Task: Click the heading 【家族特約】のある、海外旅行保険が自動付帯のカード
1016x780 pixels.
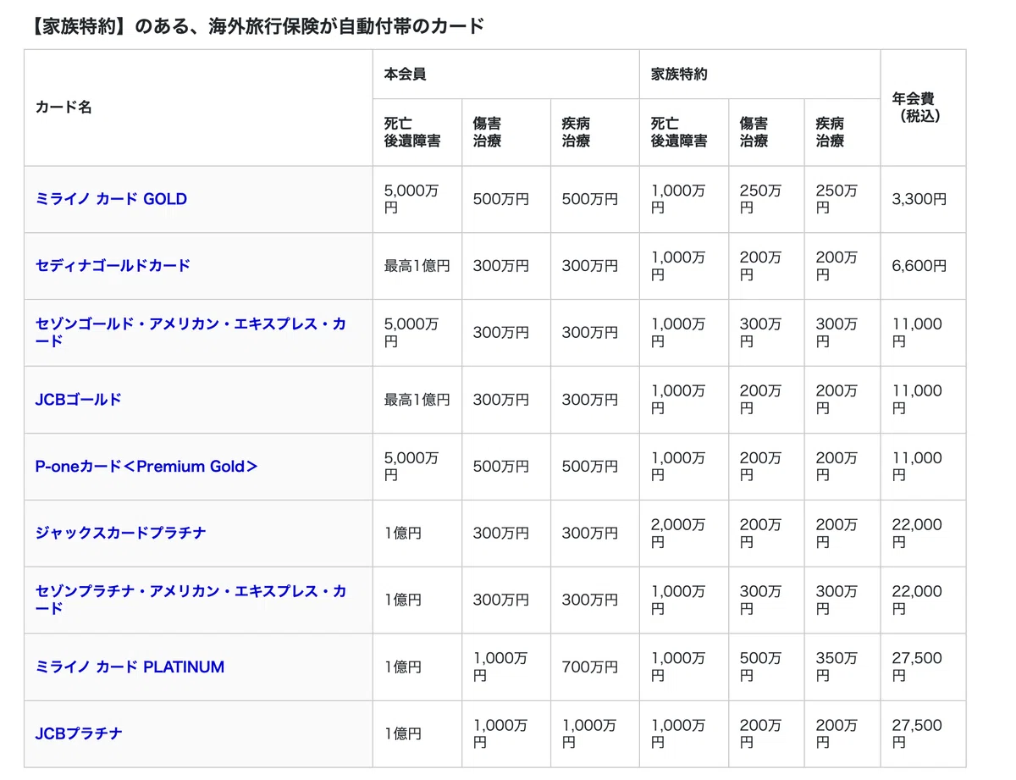Action: point(254,26)
